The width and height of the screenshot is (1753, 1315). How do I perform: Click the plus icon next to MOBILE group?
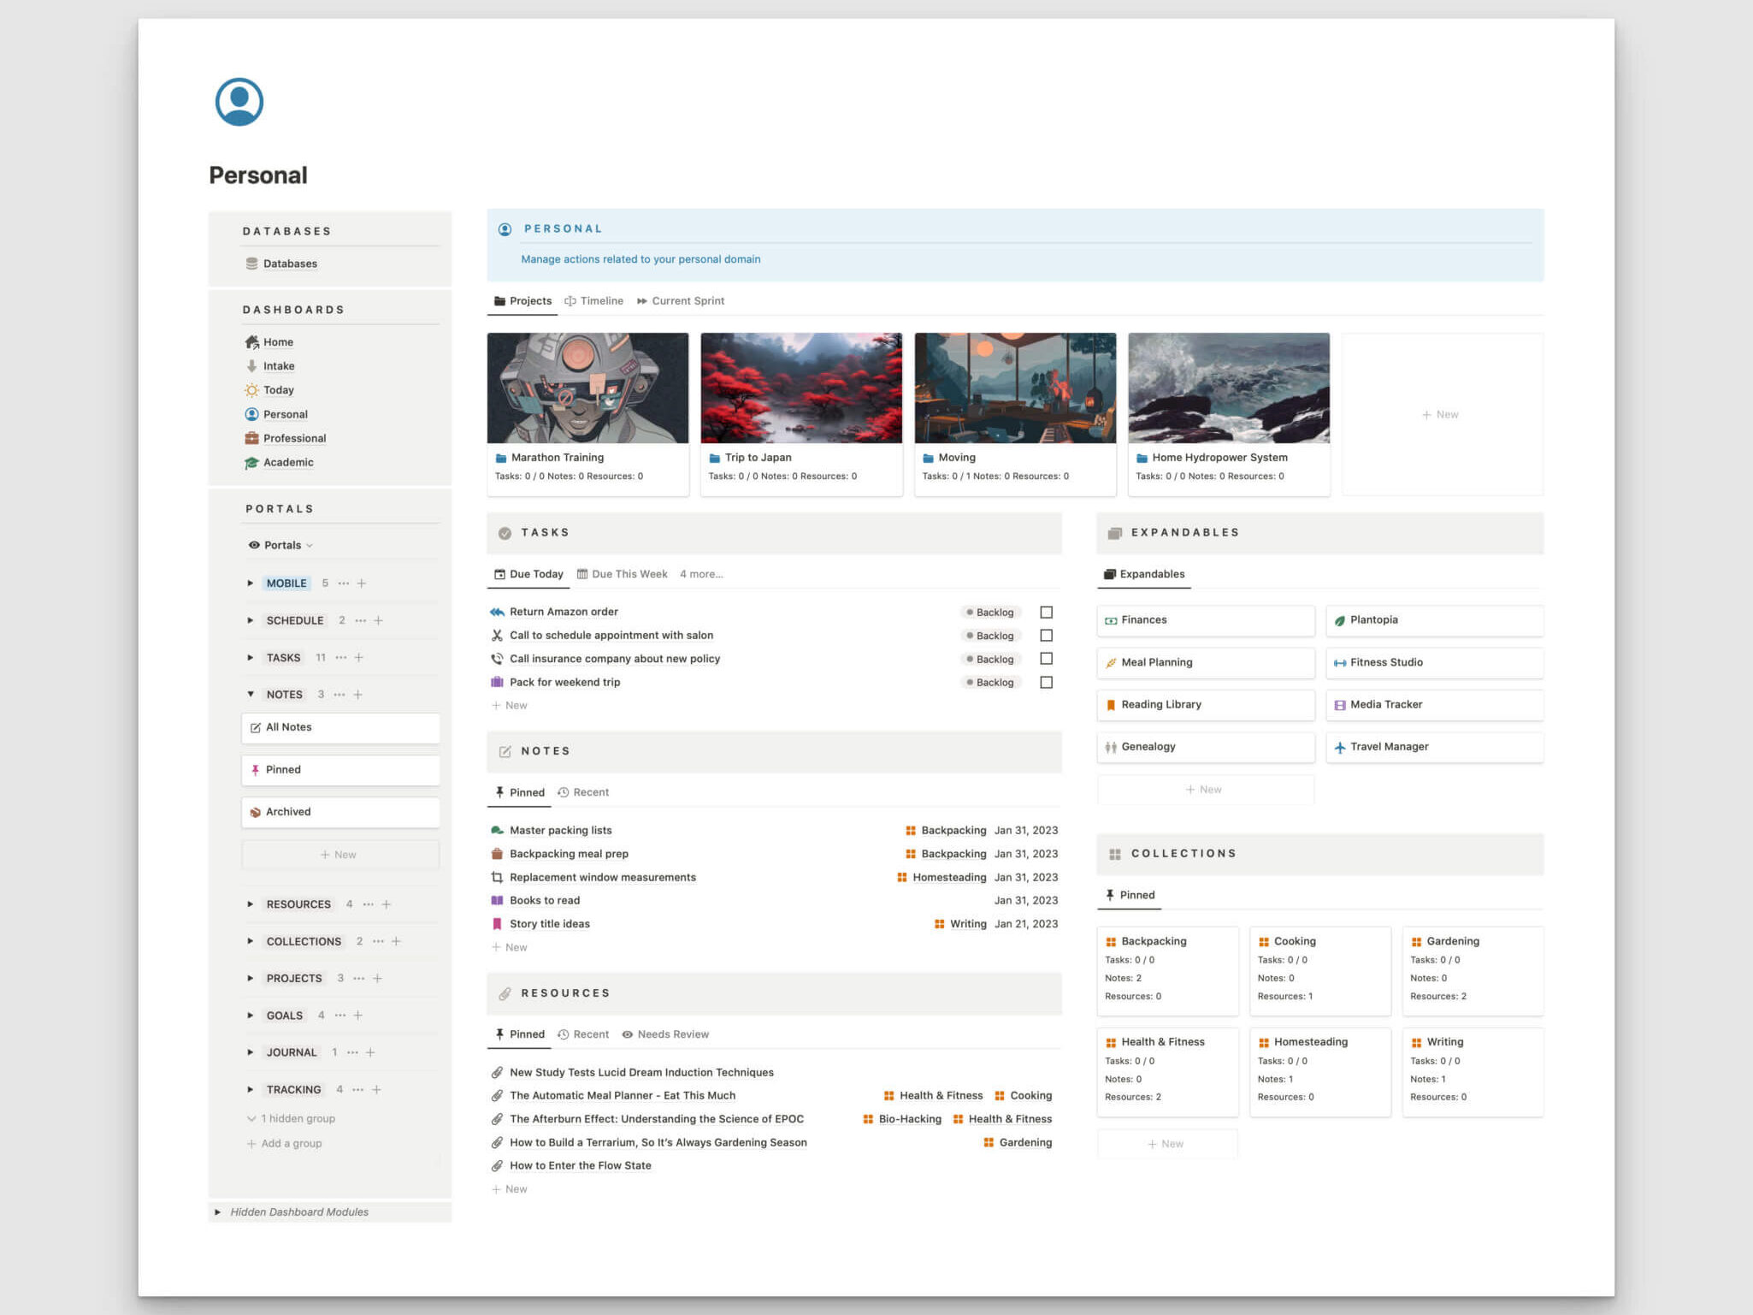coord(362,583)
